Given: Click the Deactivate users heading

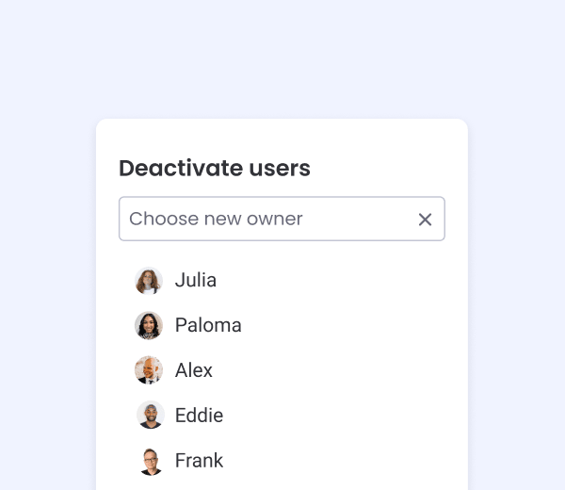Looking at the screenshot, I should pyautogui.click(x=215, y=168).
